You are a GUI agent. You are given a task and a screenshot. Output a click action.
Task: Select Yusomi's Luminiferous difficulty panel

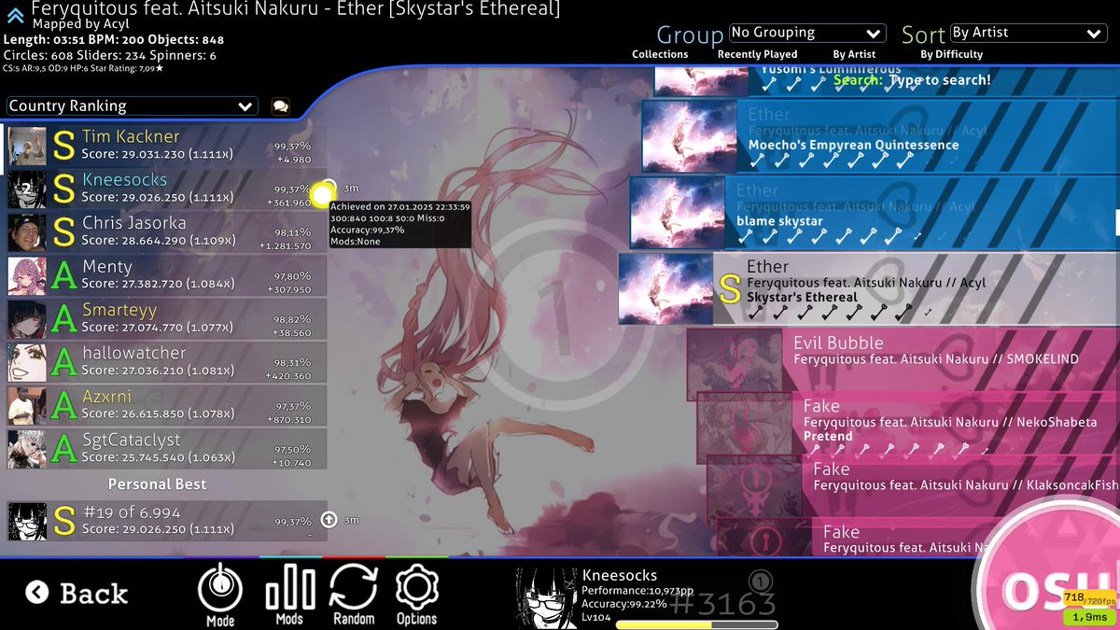point(887,80)
